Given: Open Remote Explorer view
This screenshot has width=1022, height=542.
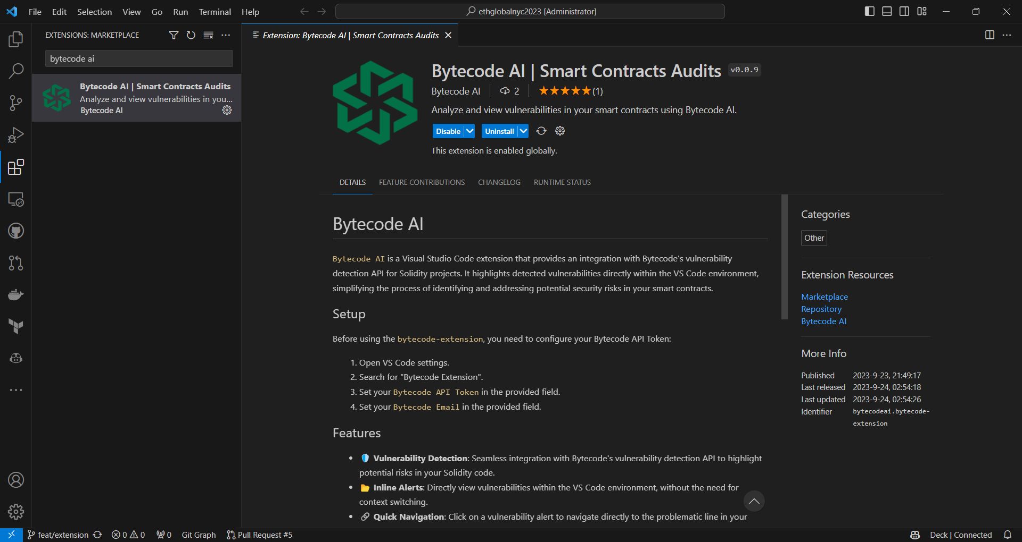Looking at the screenshot, I should pos(16,199).
